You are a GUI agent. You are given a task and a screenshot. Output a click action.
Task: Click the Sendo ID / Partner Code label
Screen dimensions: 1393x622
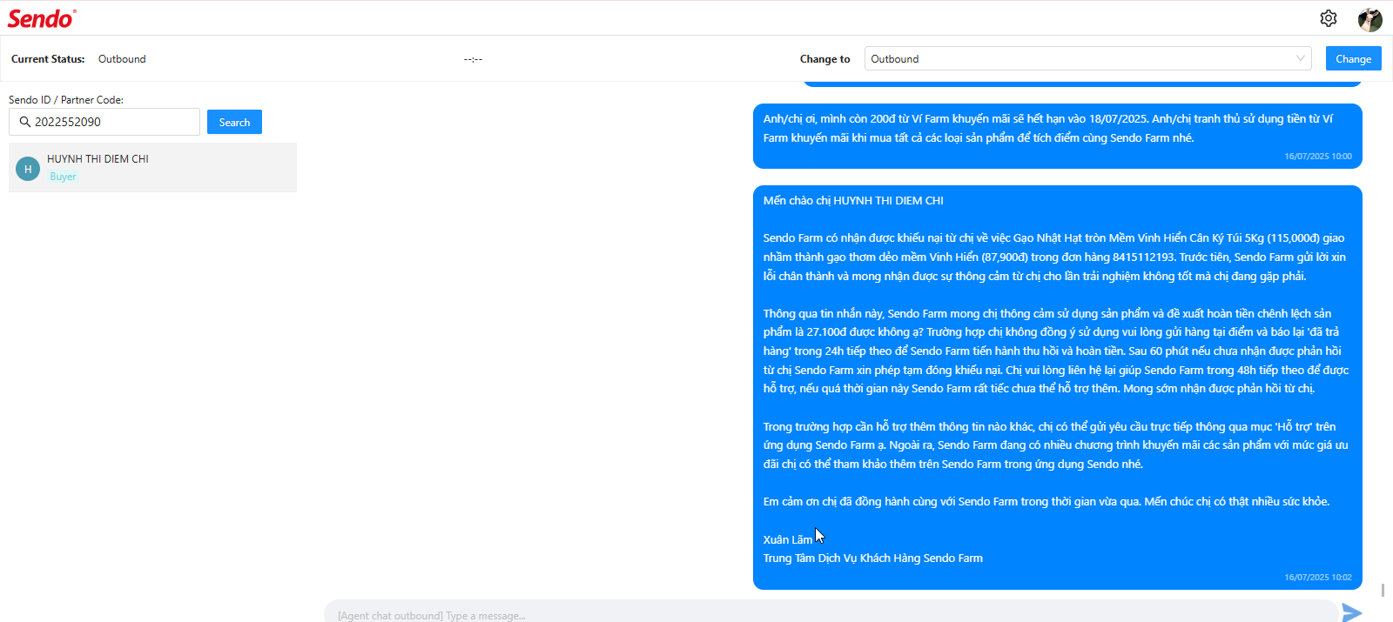pyautogui.click(x=66, y=100)
